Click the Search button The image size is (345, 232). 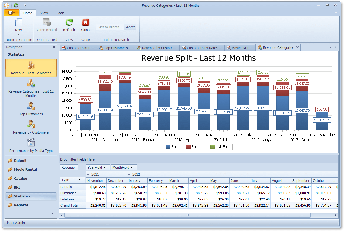point(130,27)
